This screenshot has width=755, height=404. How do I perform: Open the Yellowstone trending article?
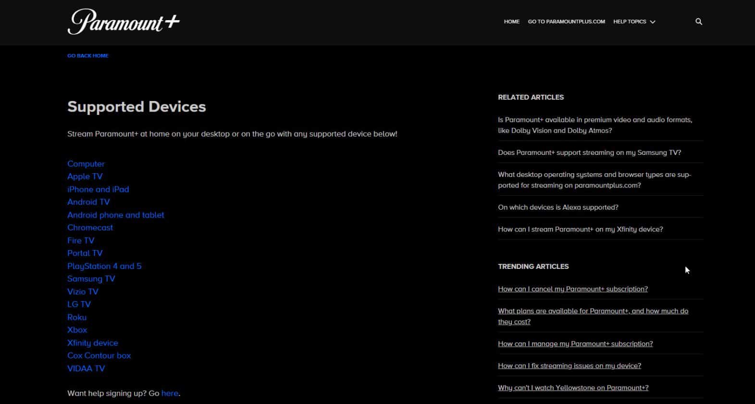tap(573, 388)
